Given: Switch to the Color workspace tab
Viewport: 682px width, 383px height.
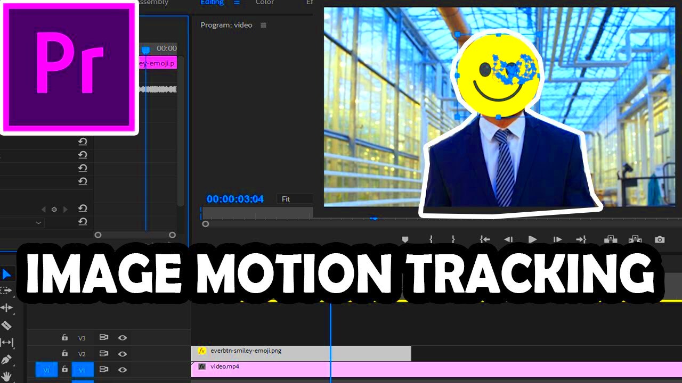Looking at the screenshot, I should 265,3.
